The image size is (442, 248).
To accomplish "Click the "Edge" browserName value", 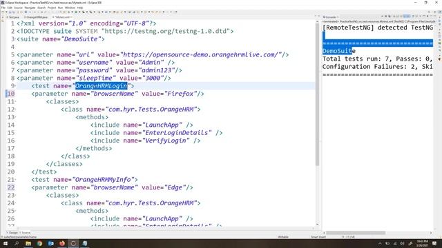I will tap(175, 187).
